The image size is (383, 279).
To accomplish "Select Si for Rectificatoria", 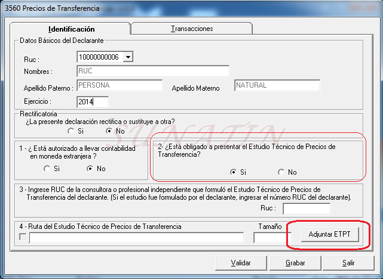I will pos(71,131).
